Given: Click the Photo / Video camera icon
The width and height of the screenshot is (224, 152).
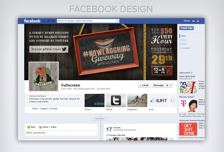Looking at the screenshot, I should click(x=40, y=127).
